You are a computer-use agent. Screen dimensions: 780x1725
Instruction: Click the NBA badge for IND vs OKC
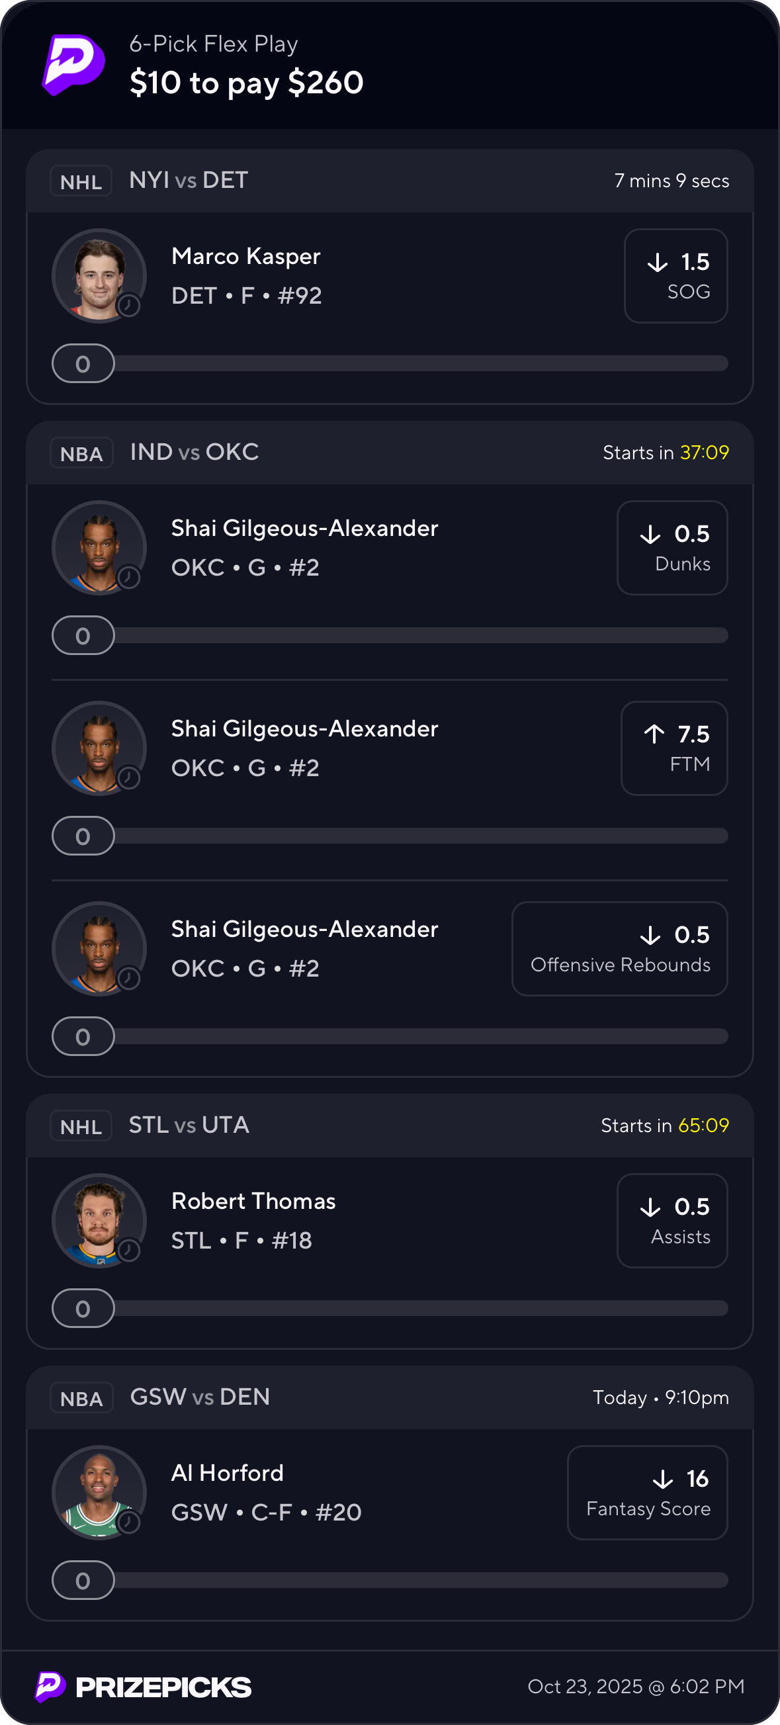[x=81, y=453]
